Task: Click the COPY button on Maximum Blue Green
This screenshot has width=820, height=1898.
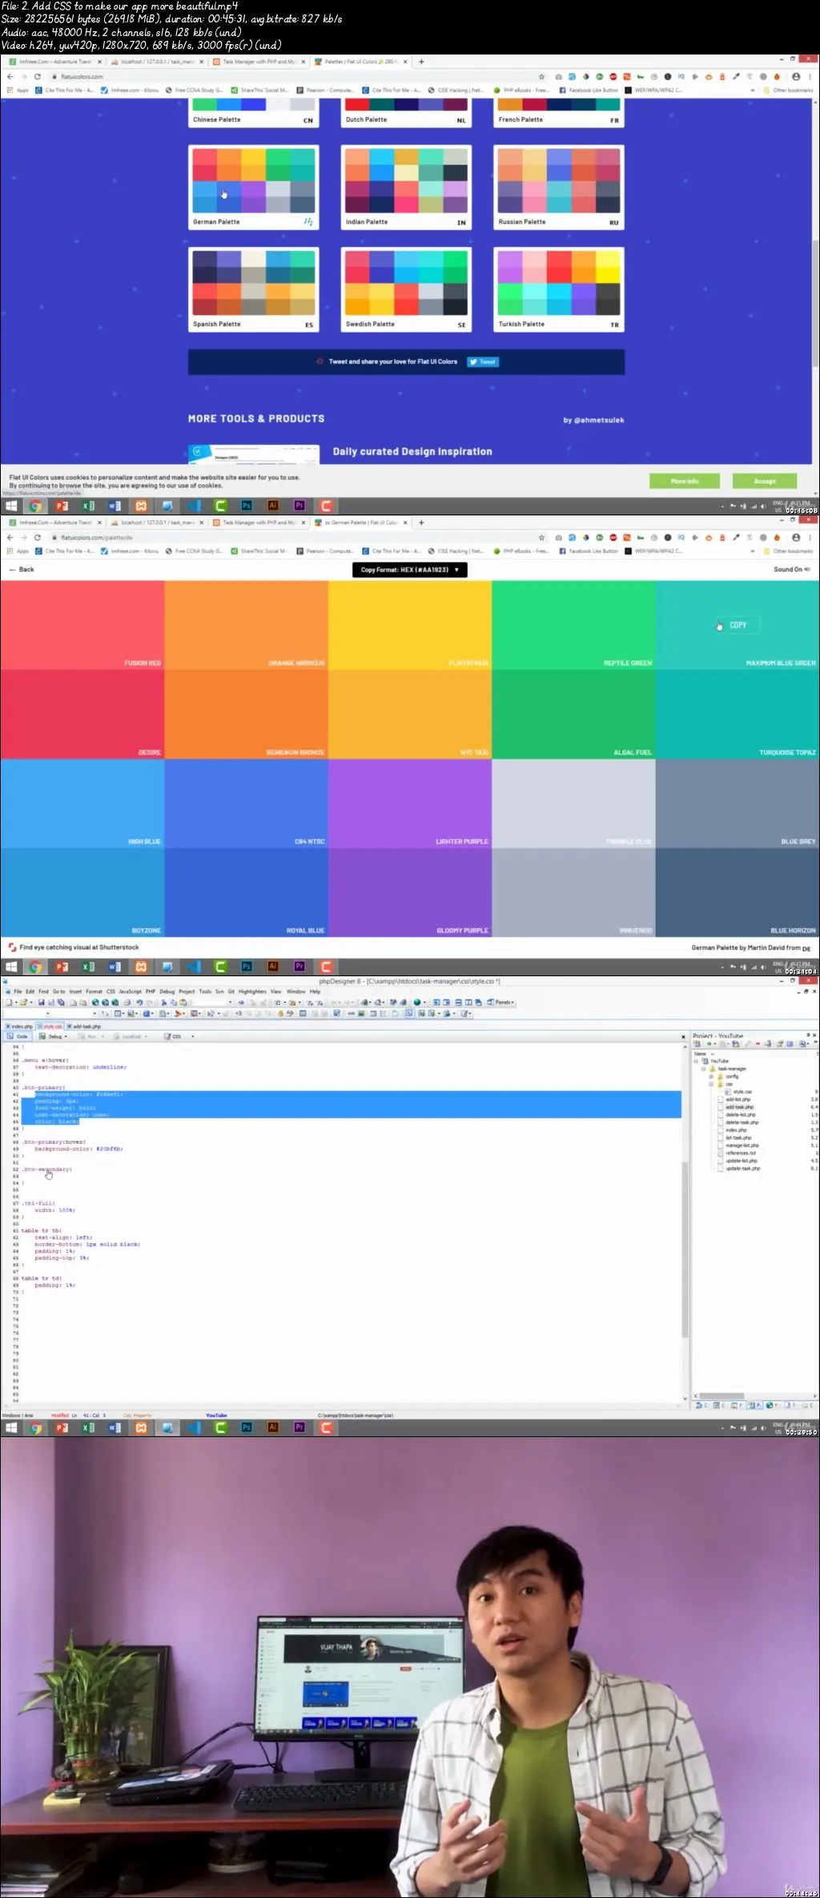Action: coord(738,625)
